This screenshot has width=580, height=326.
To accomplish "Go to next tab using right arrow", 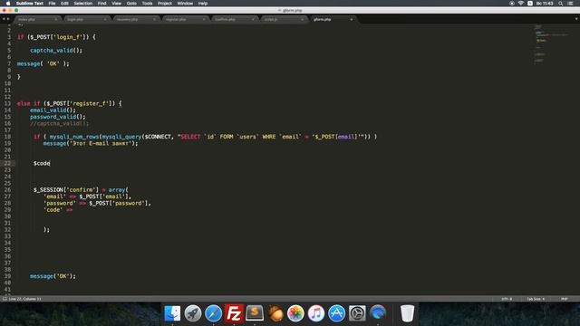I will point(8,19).
